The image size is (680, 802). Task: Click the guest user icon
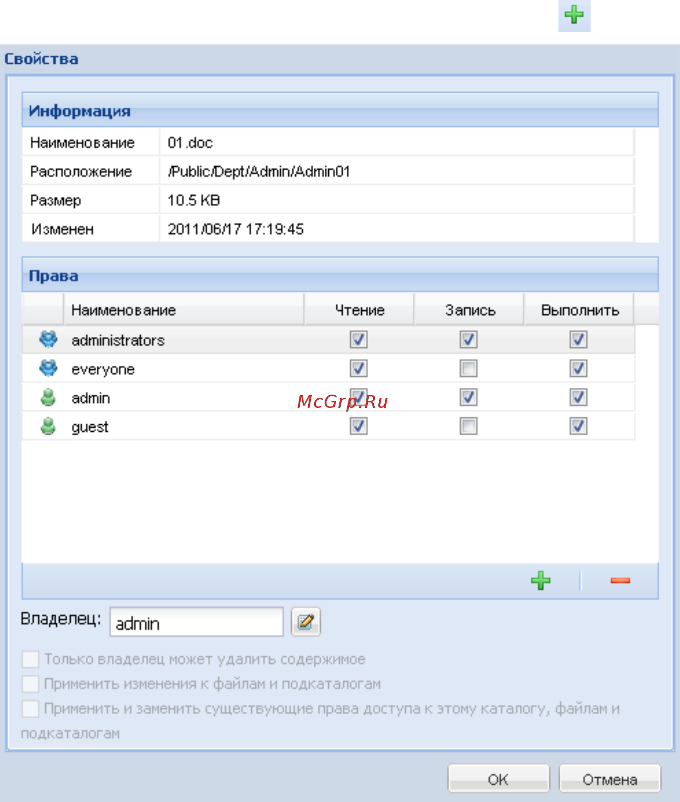48,426
